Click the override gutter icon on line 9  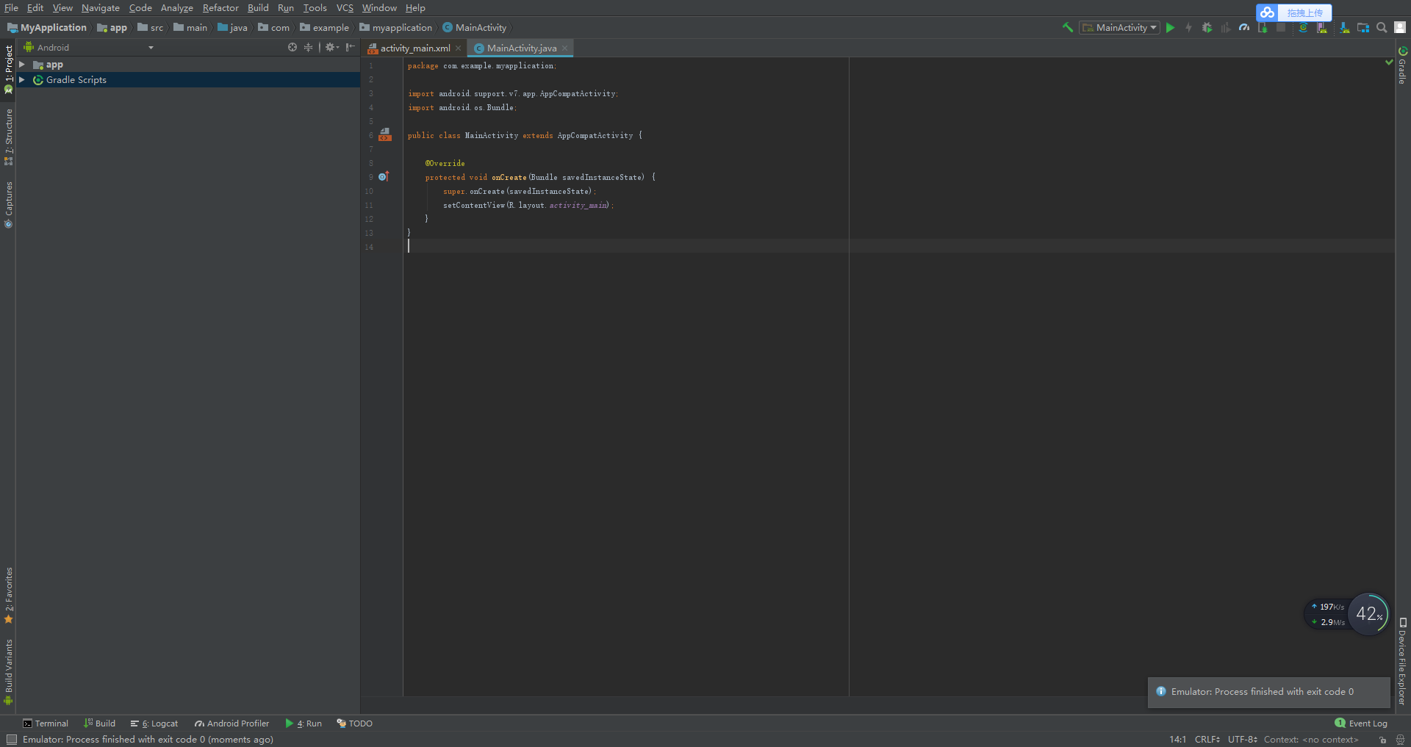click(x=383, y=176)
